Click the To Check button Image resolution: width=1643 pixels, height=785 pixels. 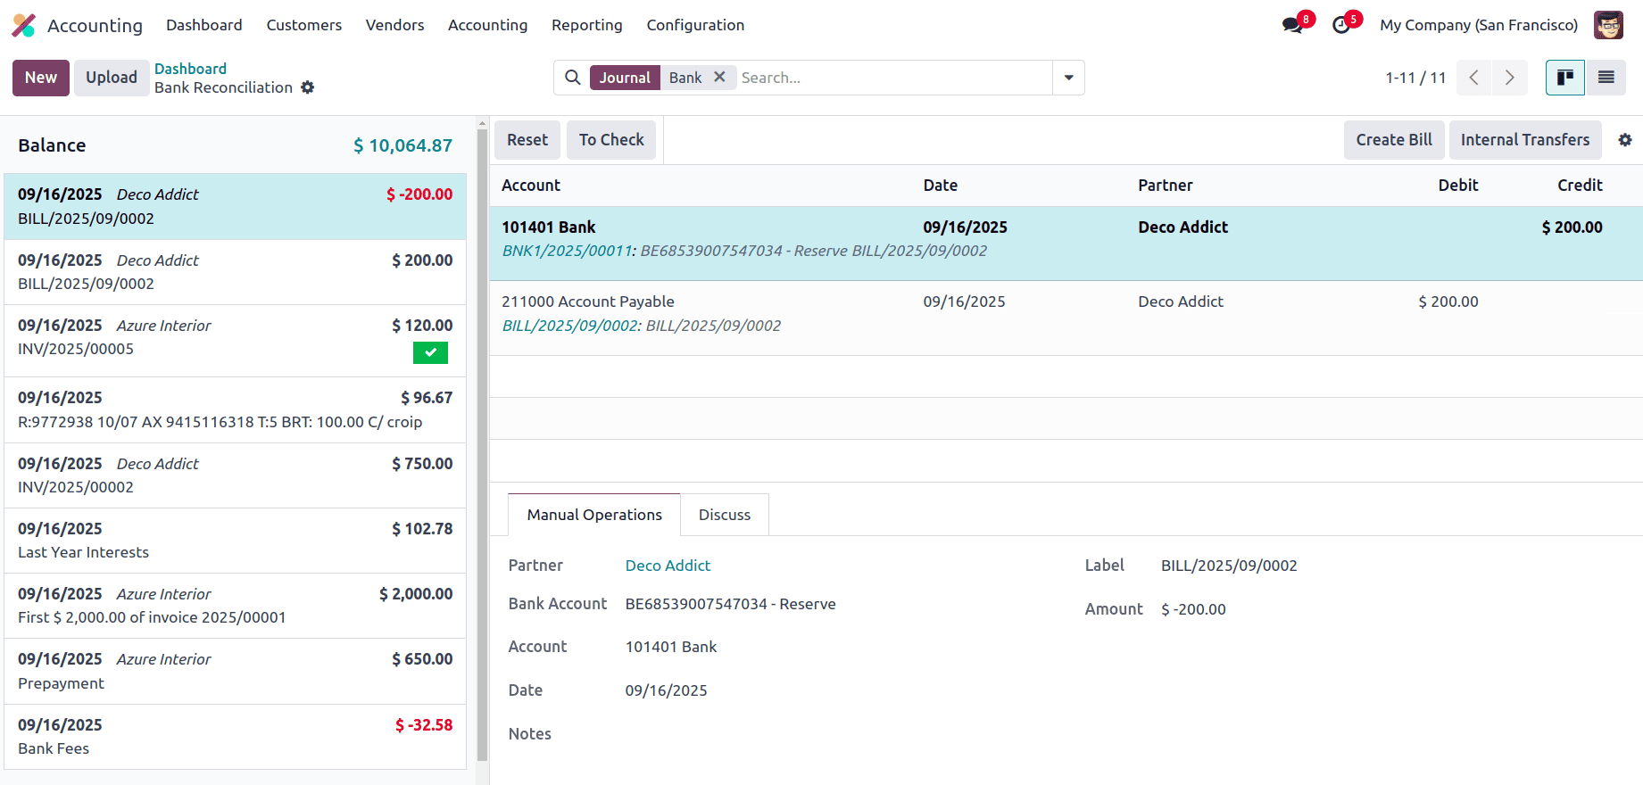611,140
